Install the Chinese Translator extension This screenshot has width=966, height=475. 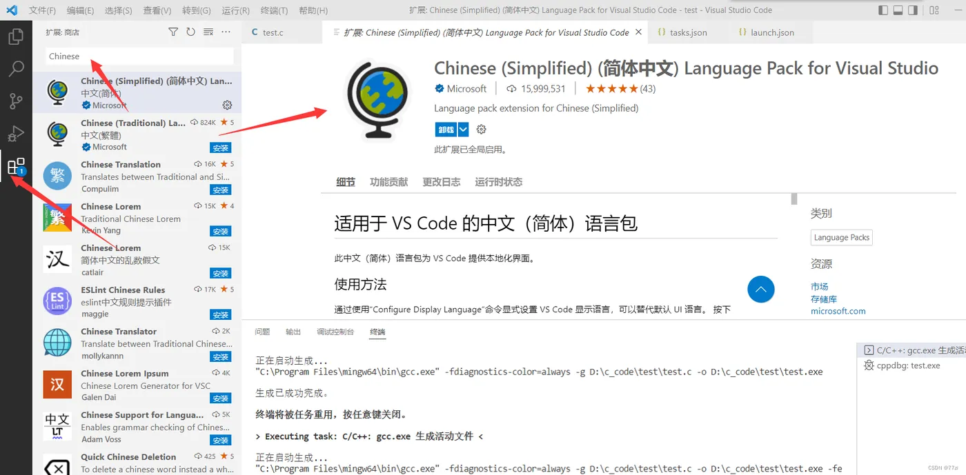(221, 356)
